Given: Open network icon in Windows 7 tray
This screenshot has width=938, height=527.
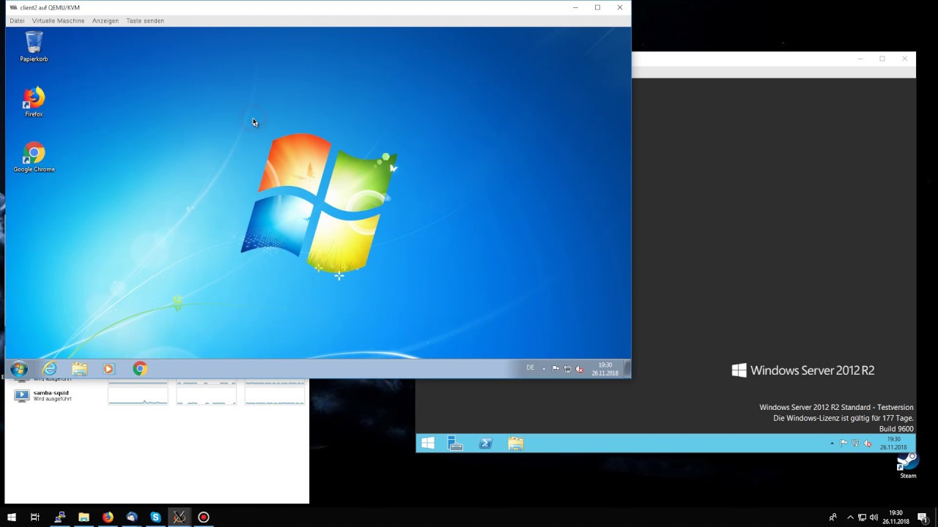Looking at the screenshot, I should pyautogui.click(x=567, y=369).
